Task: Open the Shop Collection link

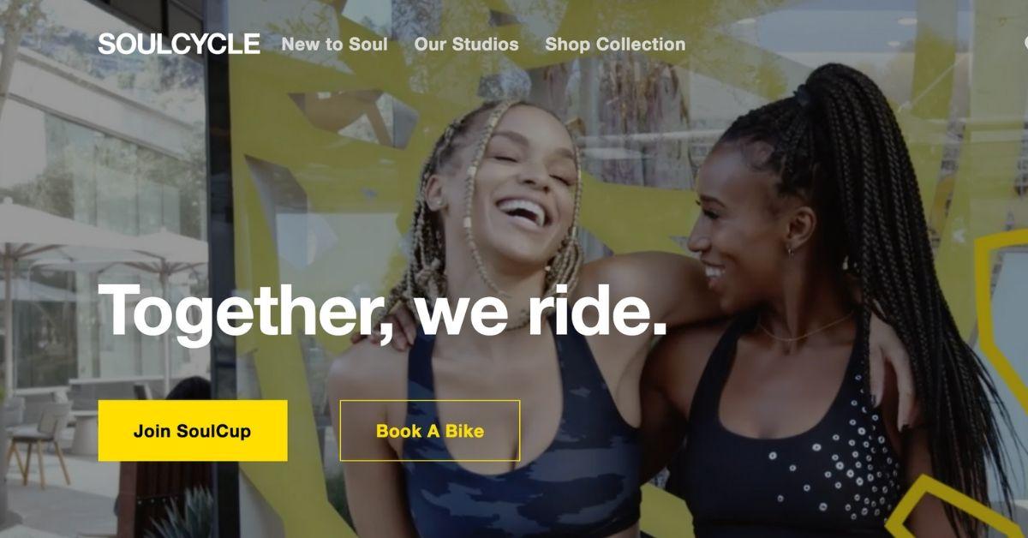Action: 615,44
